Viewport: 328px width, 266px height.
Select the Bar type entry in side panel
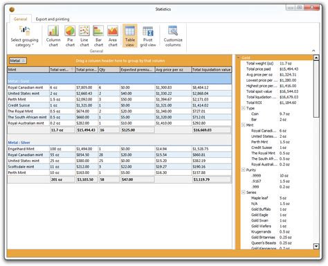coord(277,120)
